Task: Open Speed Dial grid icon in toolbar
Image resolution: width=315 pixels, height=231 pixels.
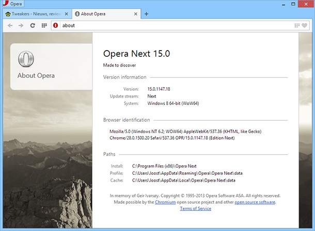Action: (x=44, y=25)
